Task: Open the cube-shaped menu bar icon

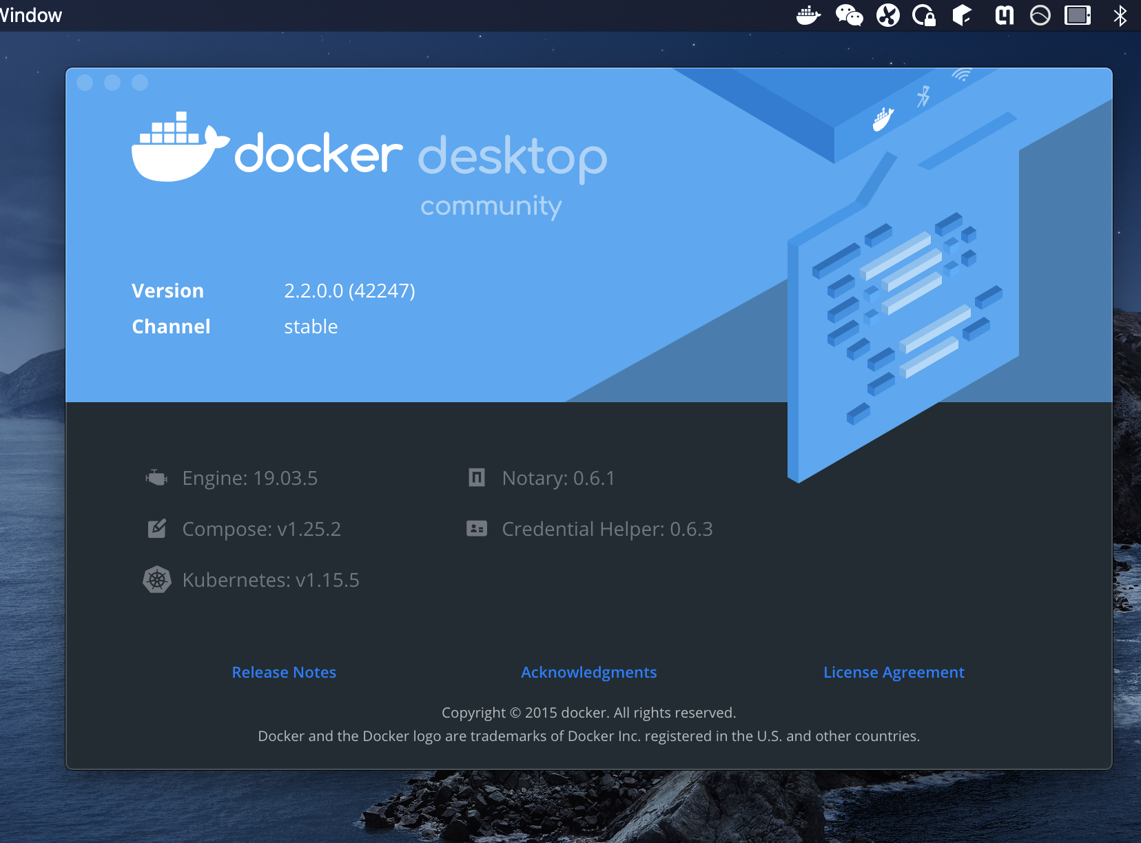Action: [x=962, y=15]
